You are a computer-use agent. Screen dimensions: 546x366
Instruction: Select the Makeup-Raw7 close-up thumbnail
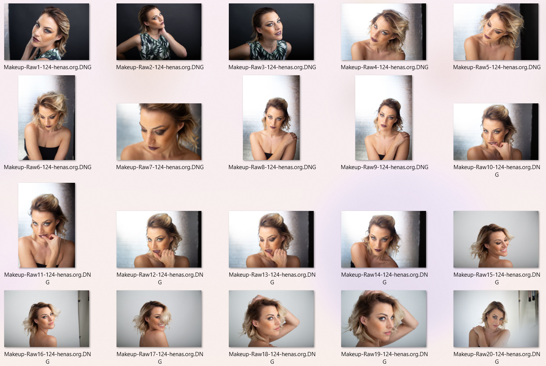tap(159, 132)
